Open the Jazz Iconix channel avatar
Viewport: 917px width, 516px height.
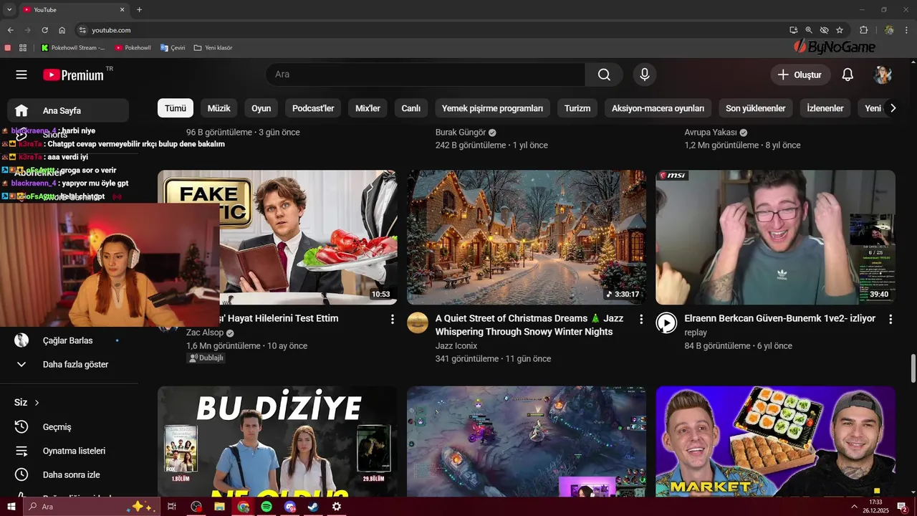[x=418, y=322]
